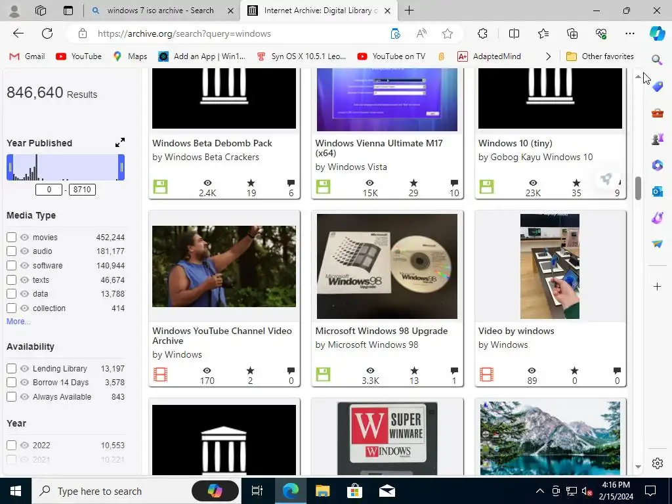Open Settings and more ellipsis menu

coord(629,33)
